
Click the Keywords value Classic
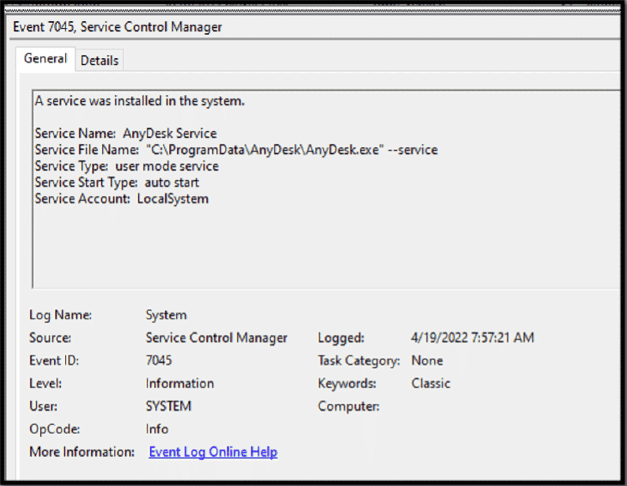pos(430,384)
